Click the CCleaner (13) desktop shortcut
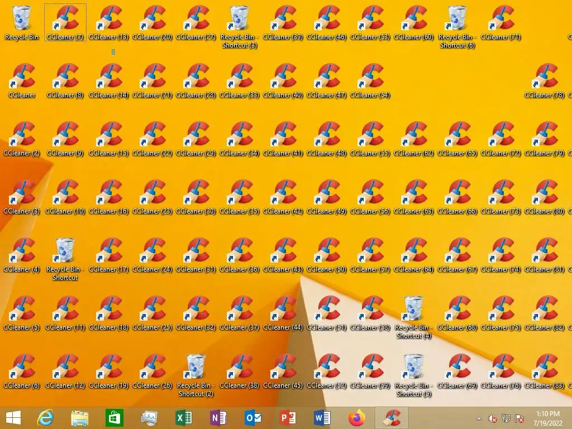Screen dimensions: 572x429 pyautogui.click(x=109, y=22)
